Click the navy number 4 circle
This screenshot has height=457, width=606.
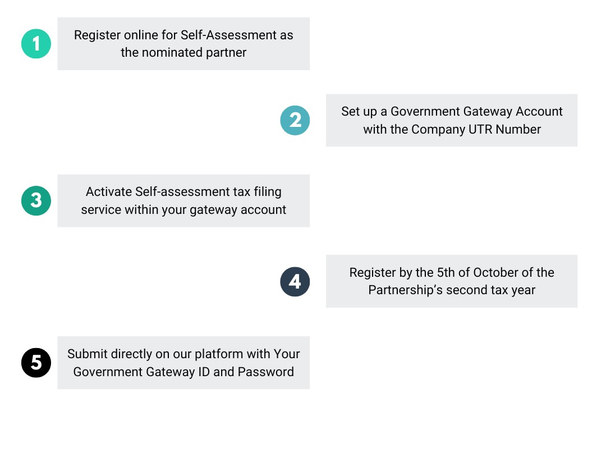[295, 281]
